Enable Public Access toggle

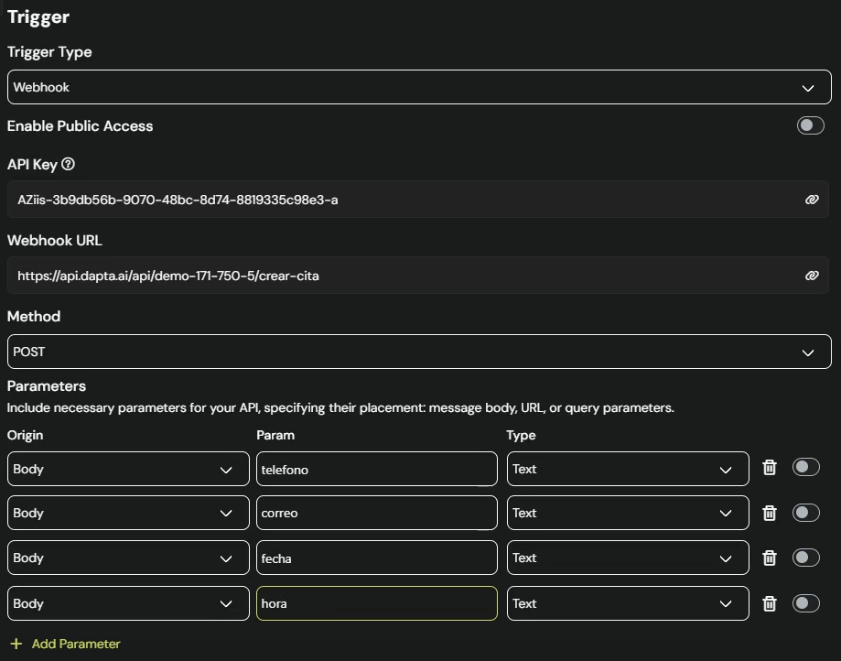(x=810, y=125)
